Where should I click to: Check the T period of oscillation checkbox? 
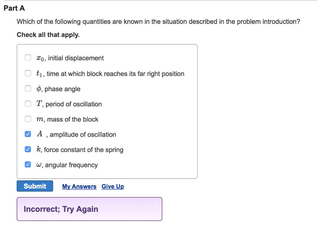coord(28,104)
